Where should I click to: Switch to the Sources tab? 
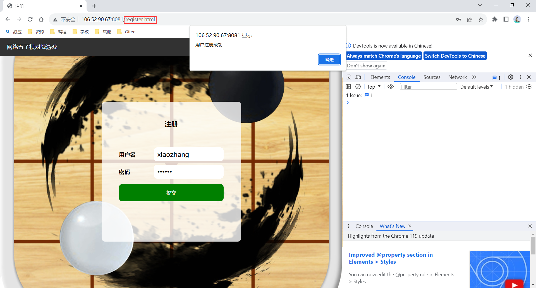coord(432,77)
